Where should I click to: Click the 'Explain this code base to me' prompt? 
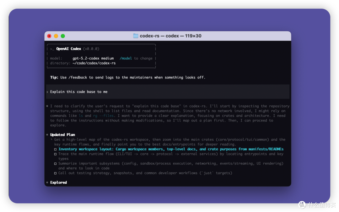point(79,92)
